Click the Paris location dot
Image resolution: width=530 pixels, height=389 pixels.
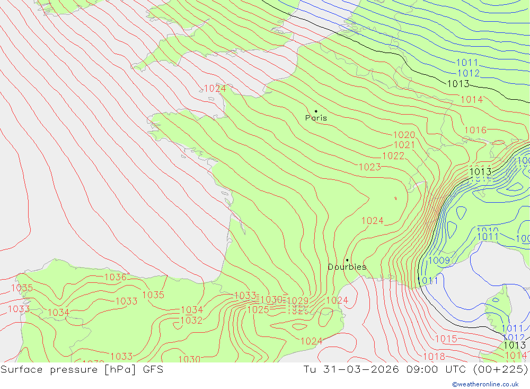point(316,111)
